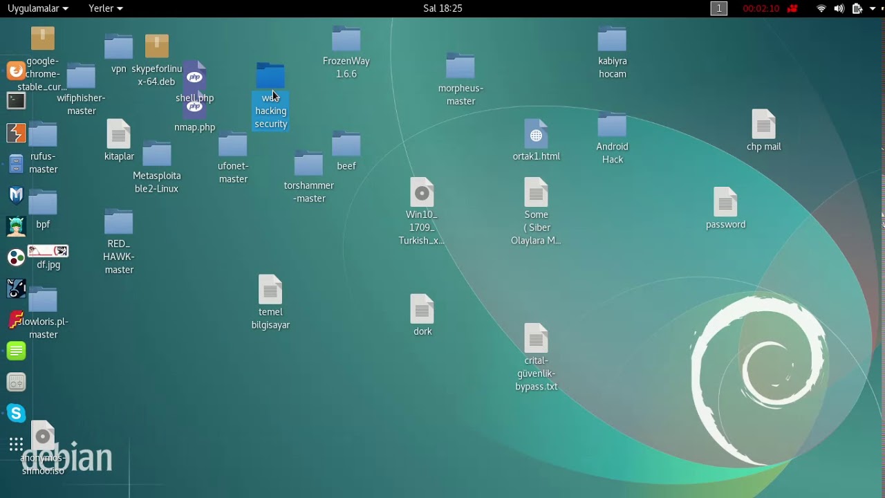This screenshot has height=498, width=885.
Task: Open the clock showing Sal 18:25
Action: (x=442, y=8)
